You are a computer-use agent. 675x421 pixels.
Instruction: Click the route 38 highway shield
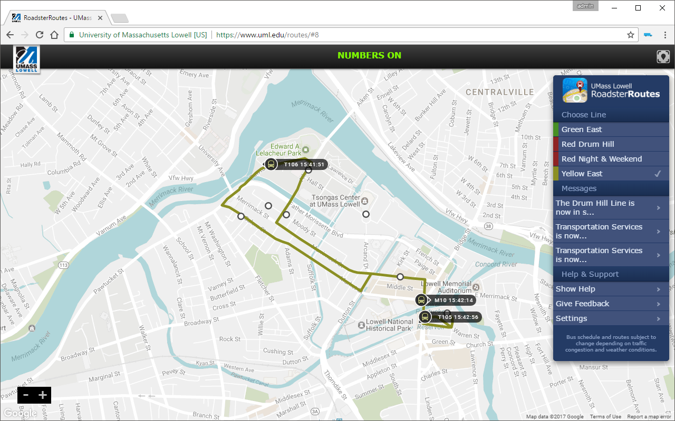(x=489, y=226)
